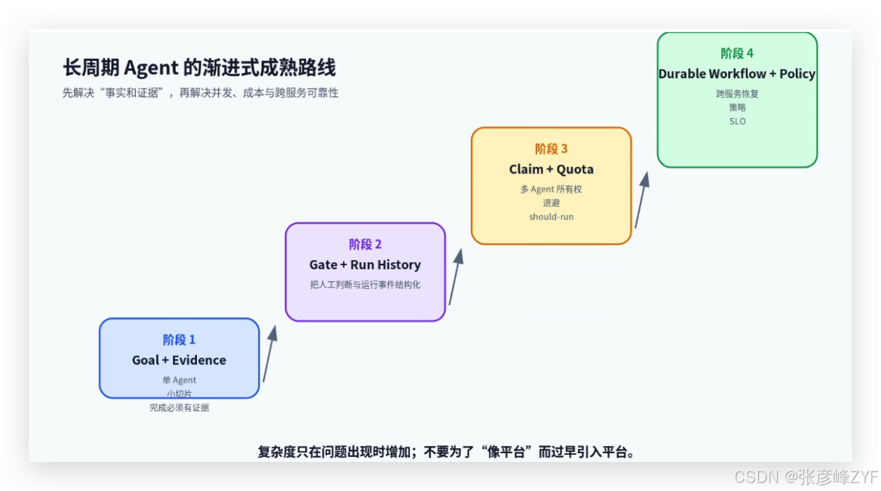Click the arrow between stage 1 and stage 2
This screenshot has width=881, height=491.
click(x=270, y=353)
